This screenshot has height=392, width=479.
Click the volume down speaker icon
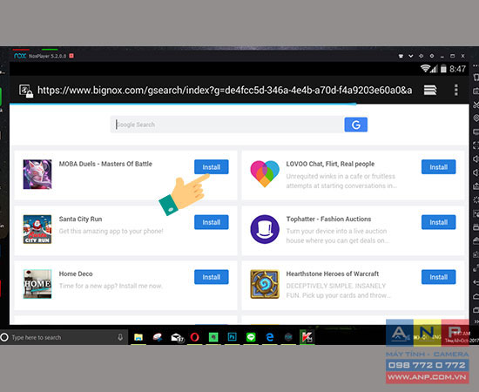click(476, 172)
